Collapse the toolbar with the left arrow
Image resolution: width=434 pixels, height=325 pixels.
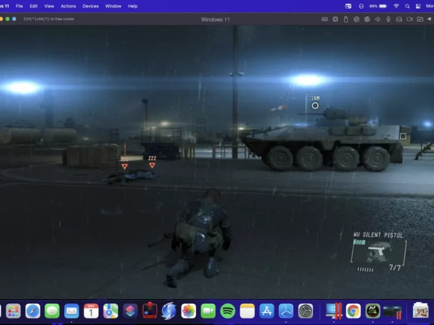click(x=429, y=19)
